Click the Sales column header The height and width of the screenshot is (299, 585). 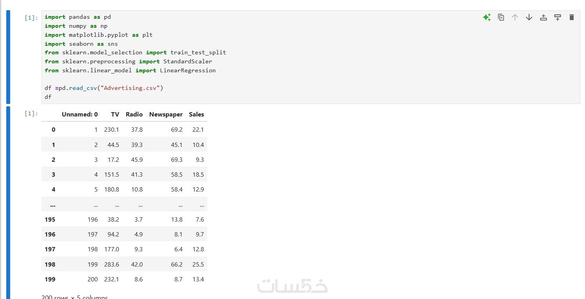196,115
